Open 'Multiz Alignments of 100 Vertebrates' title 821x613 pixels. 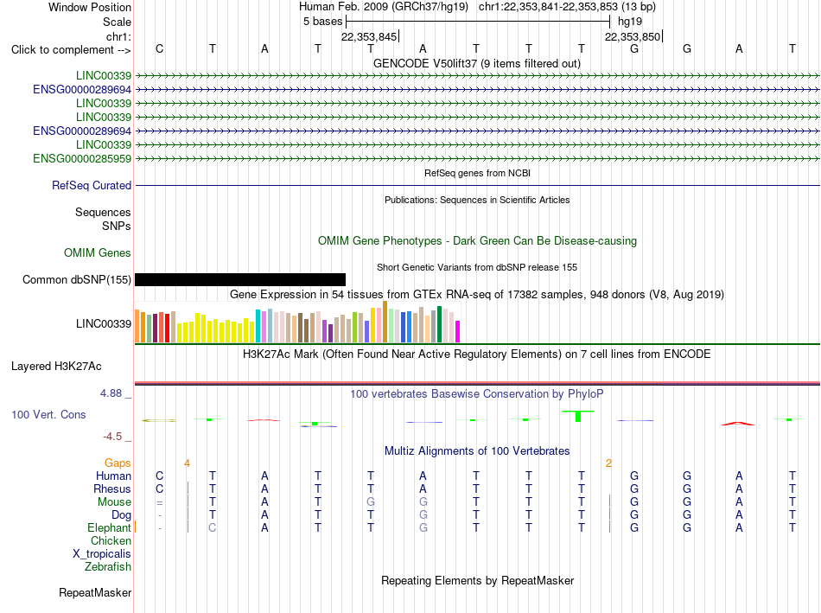(477, 451)
